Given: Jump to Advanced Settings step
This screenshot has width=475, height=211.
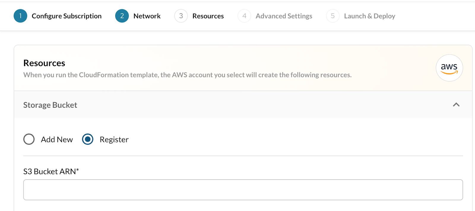Looking at the screenshot, I should point(284,16).
